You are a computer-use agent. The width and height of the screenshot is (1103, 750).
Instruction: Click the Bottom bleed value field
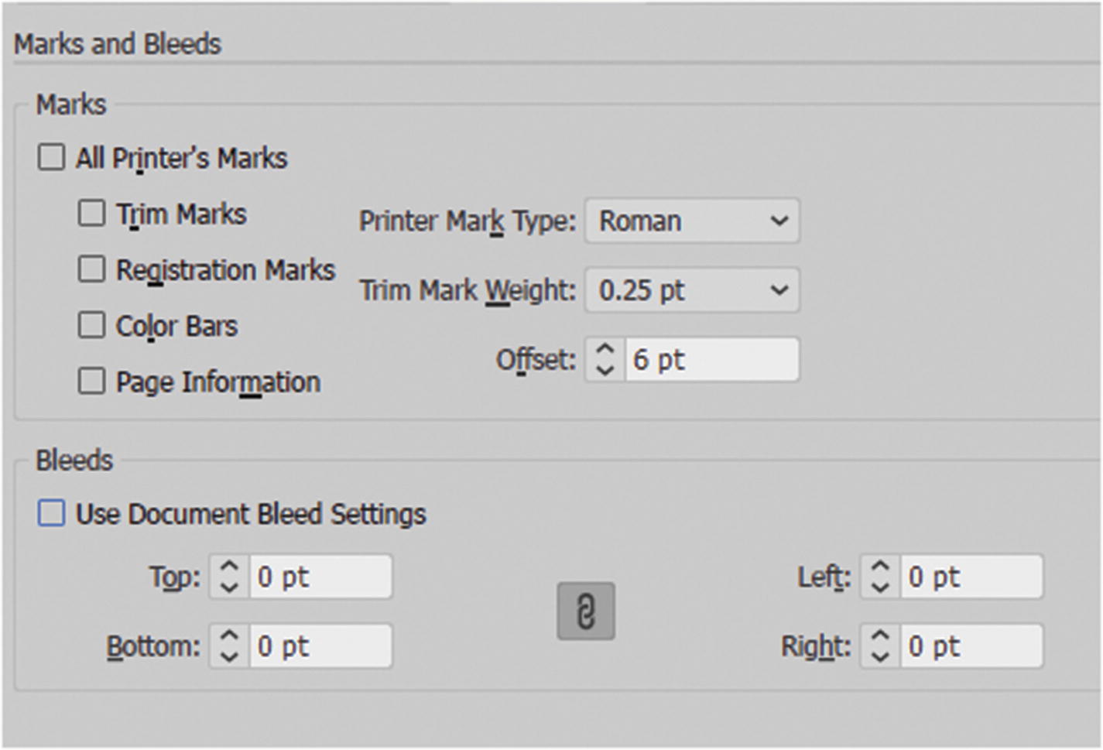pyautogui.click(x=320, y=646)
